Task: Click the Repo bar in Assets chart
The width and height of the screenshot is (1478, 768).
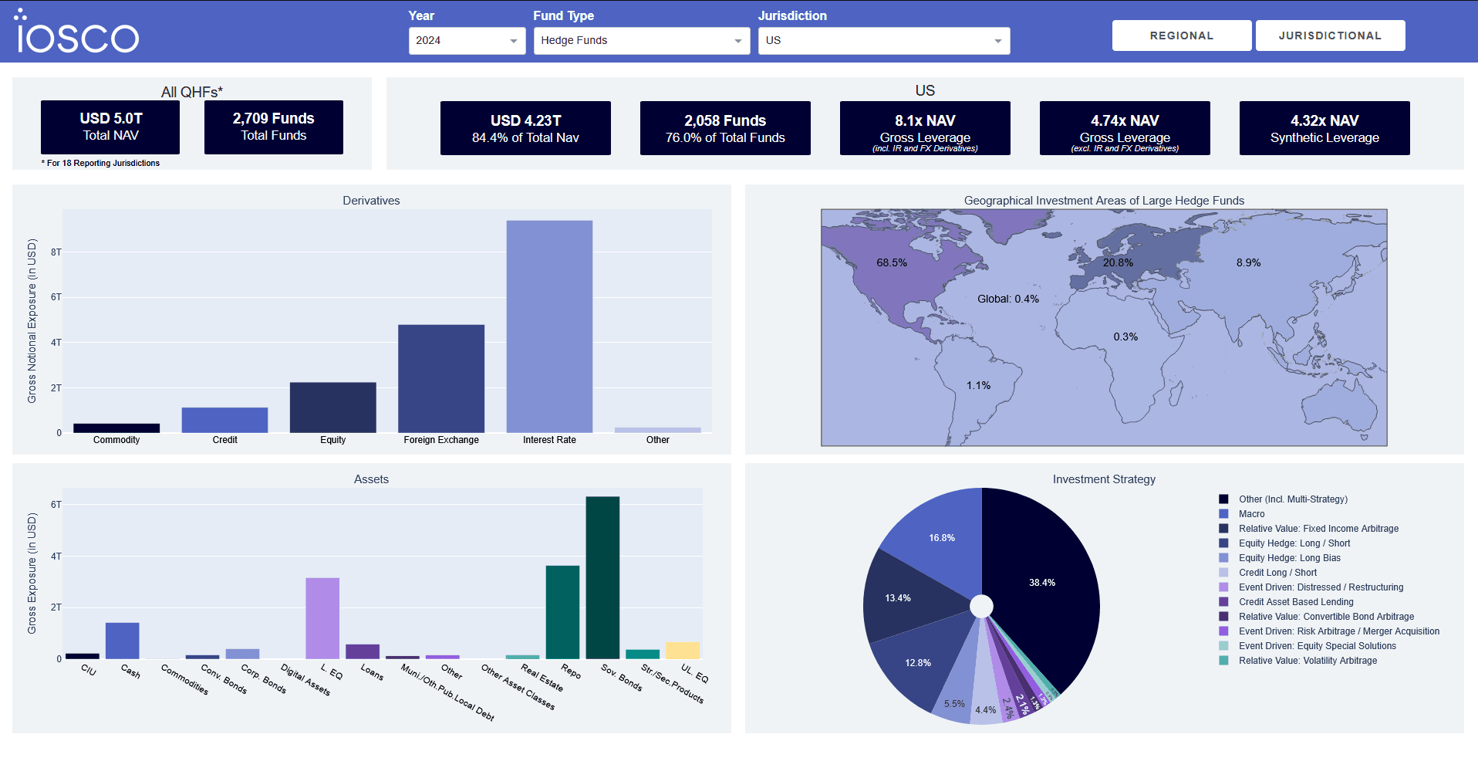Action: click(x=562, y=612)
